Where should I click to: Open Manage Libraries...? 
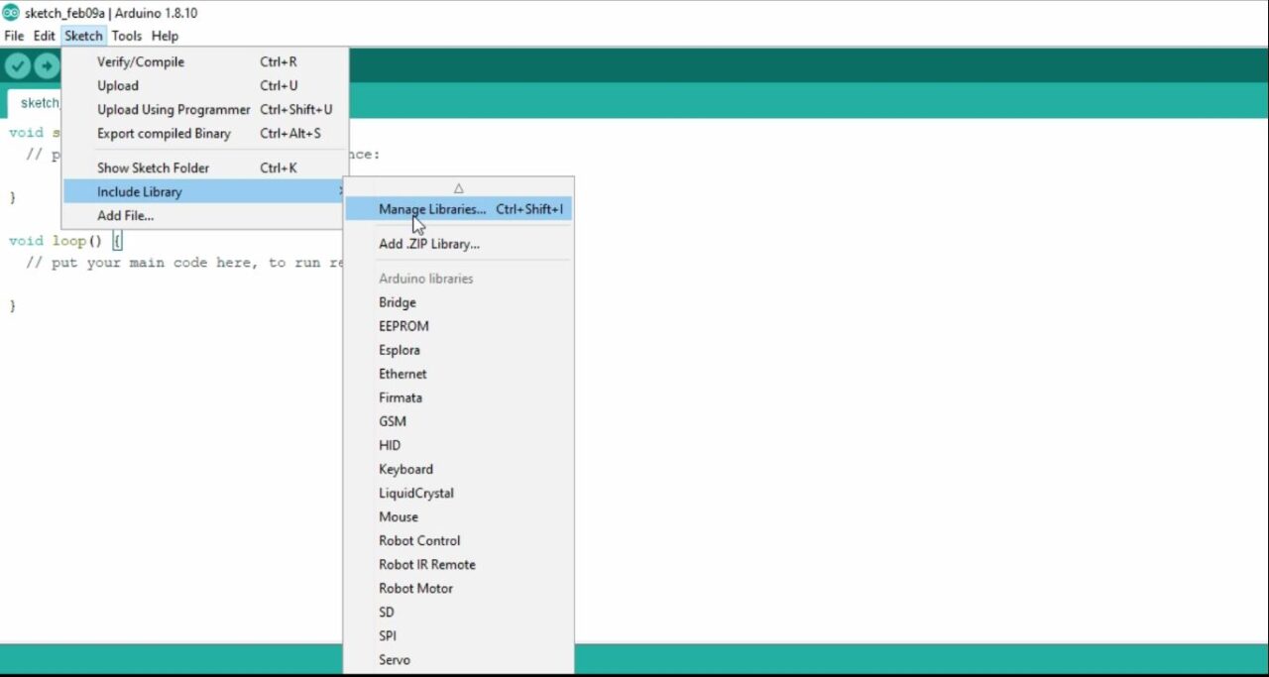pyautogui.click(x=458, y=209)
